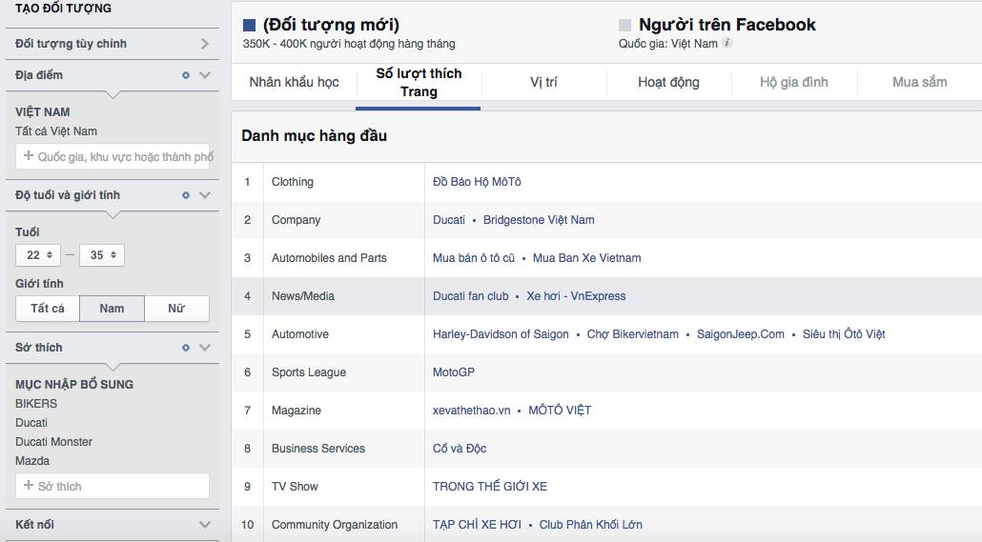Open the Vị trí tab
This screenshot has height=542, width=982.
click(x=543, y=82)
